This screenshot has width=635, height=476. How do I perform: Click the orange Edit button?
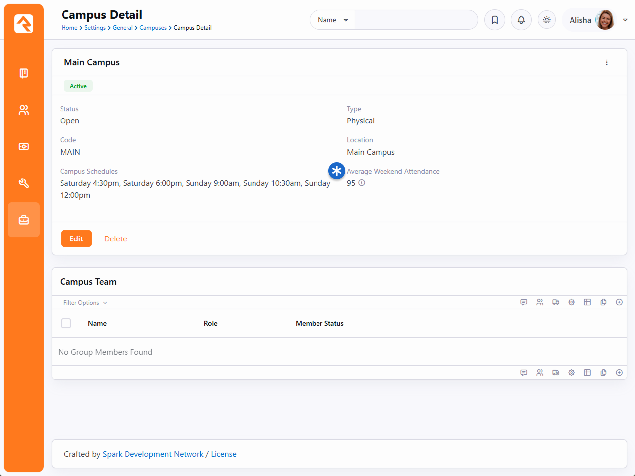(76, 238)
